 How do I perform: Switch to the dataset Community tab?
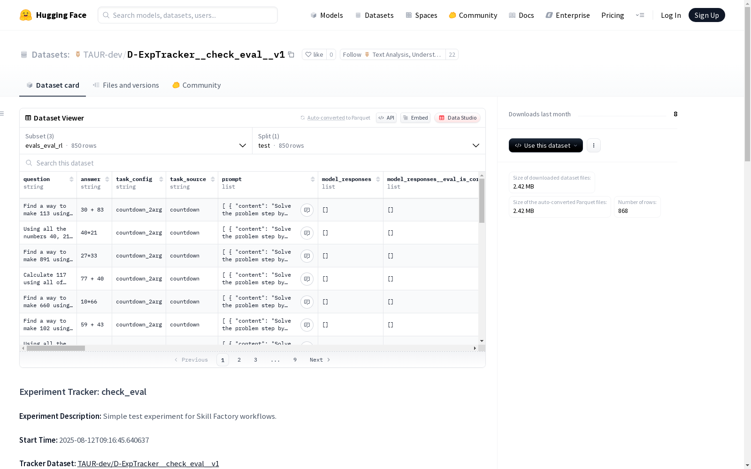[x=196, y=85]
